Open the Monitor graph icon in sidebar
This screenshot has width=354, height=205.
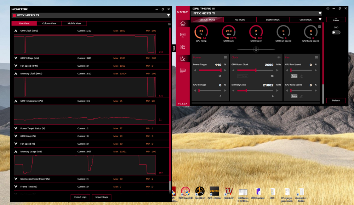pos(183,59)
